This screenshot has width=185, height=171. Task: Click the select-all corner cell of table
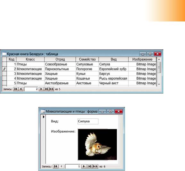4,59
